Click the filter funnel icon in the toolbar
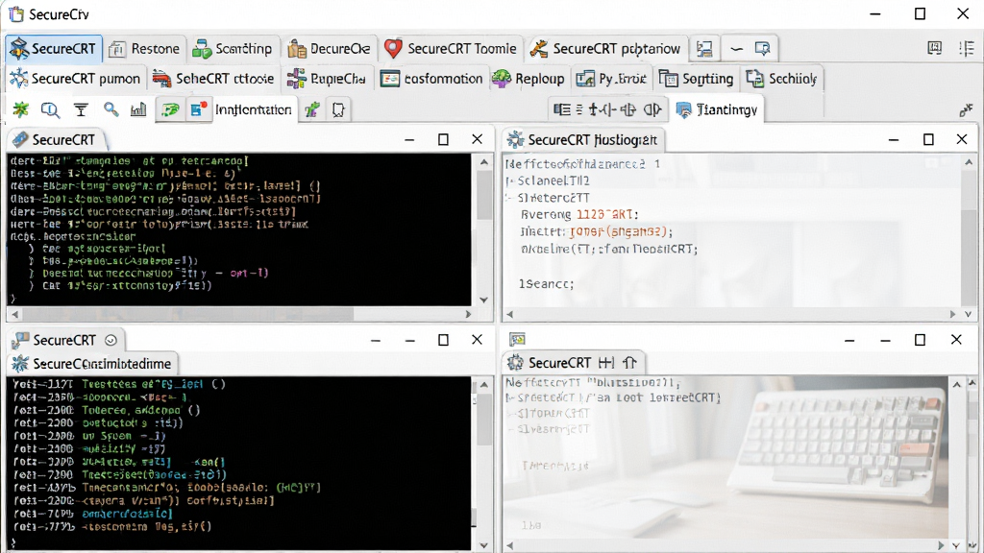Image resolution: width=984 pixels, height=553 pixels. [x=81, y=109]
